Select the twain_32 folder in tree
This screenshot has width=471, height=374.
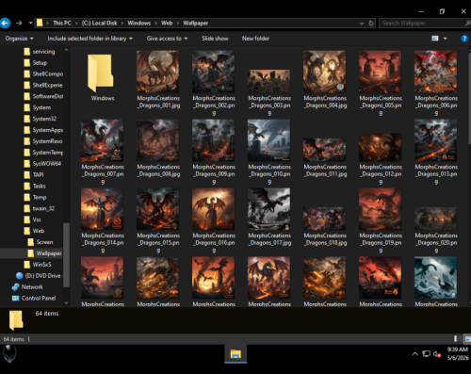(43, 208)
